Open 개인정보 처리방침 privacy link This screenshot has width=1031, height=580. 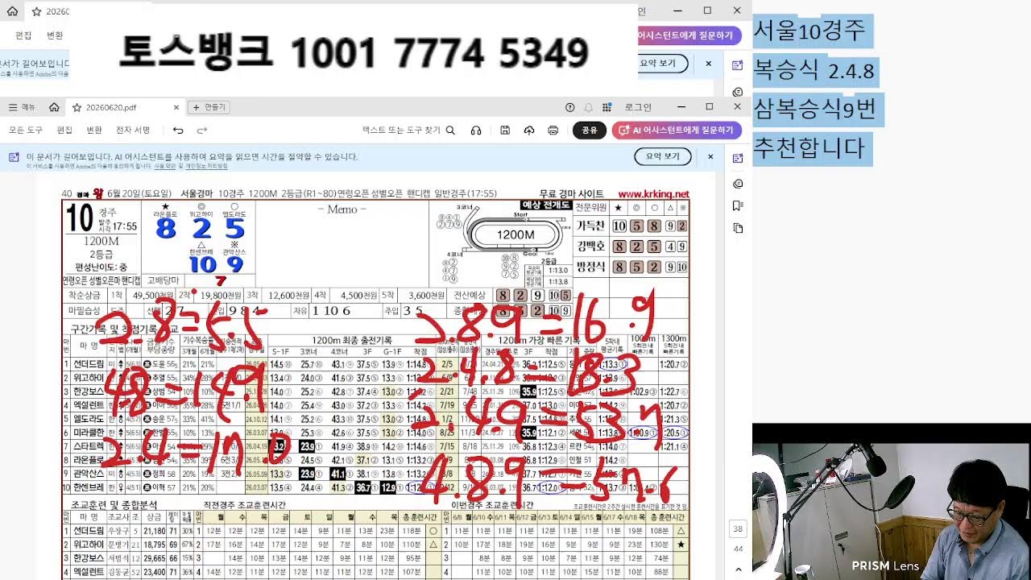pos(207,166)
